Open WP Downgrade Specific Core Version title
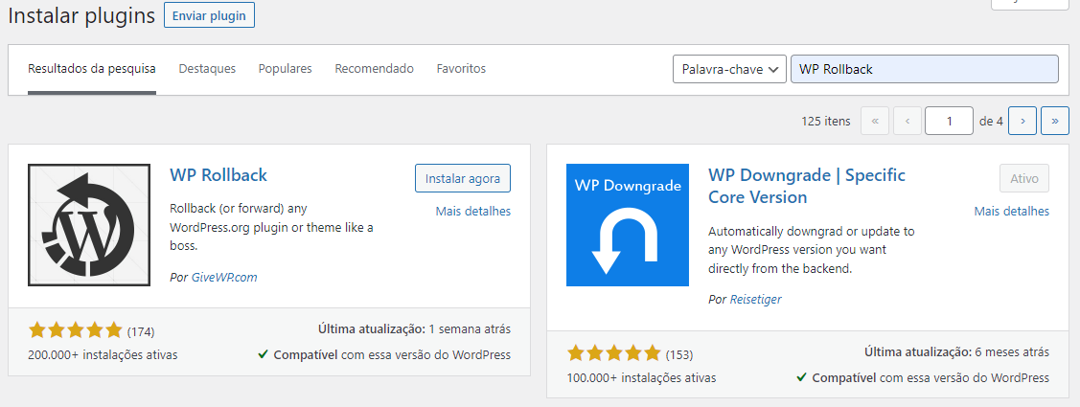1080x407 pixels. coord(807,186)
